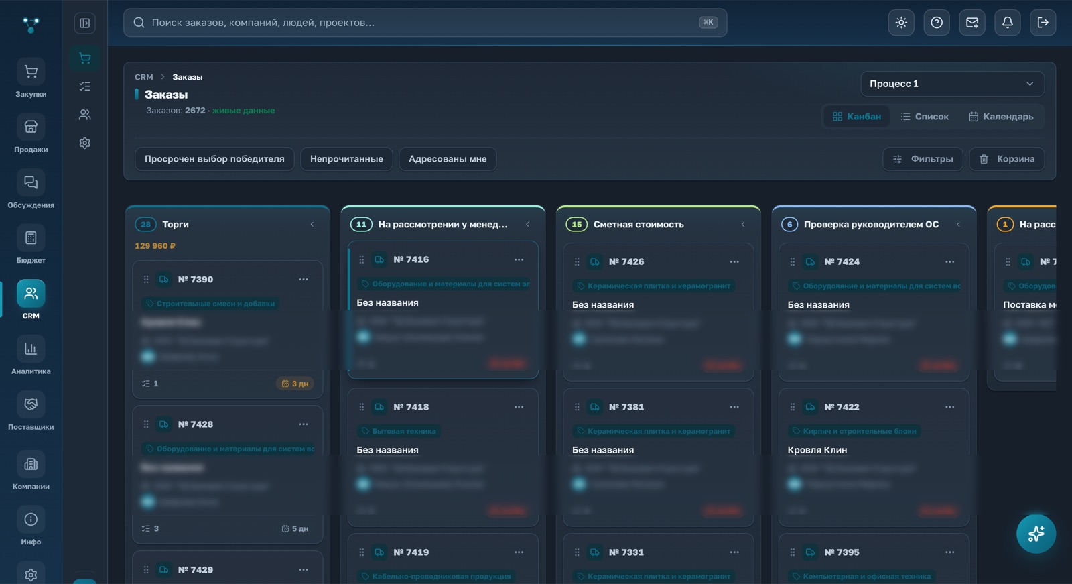Click the 129 960 ₽ total amount

point(155,246)
